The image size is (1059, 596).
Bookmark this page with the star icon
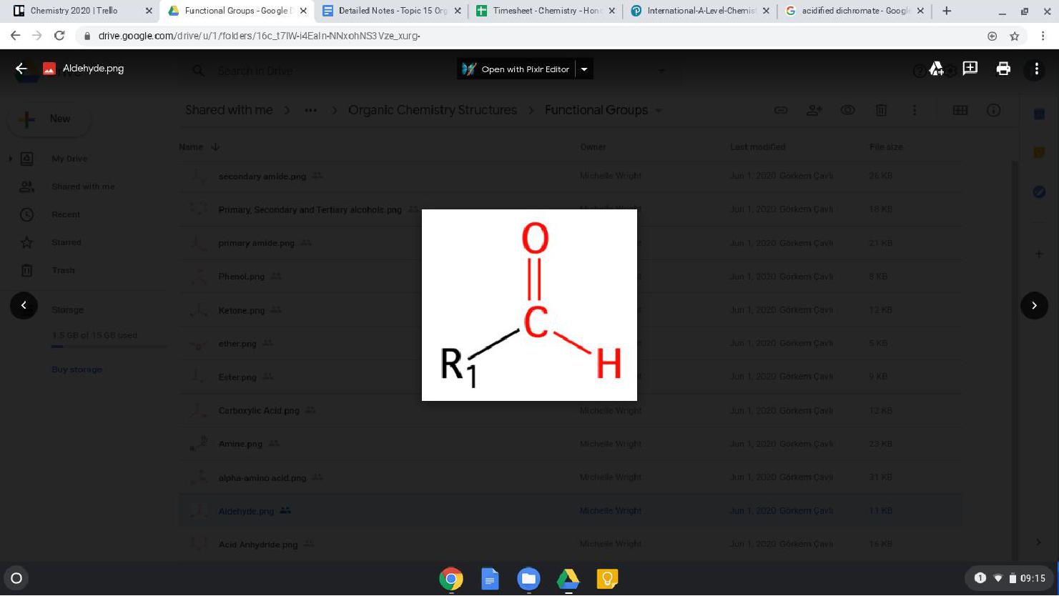coord(1014,36)
